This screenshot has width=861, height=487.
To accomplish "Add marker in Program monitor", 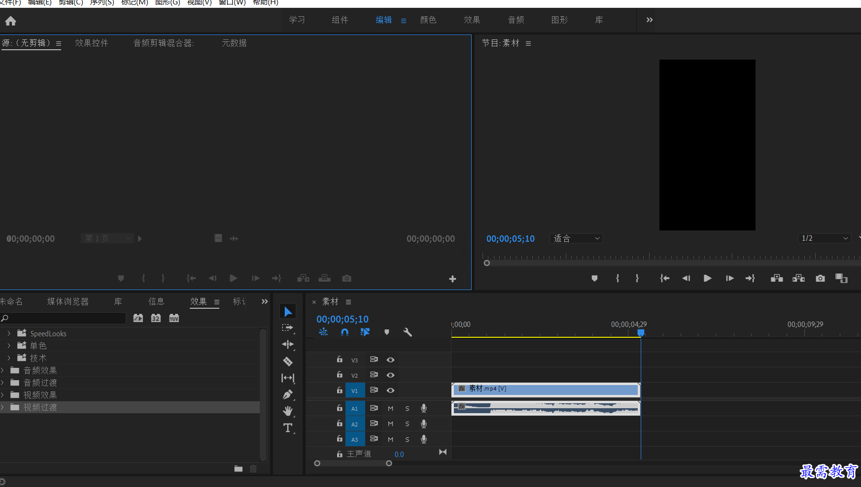I will tap(594, 278).
